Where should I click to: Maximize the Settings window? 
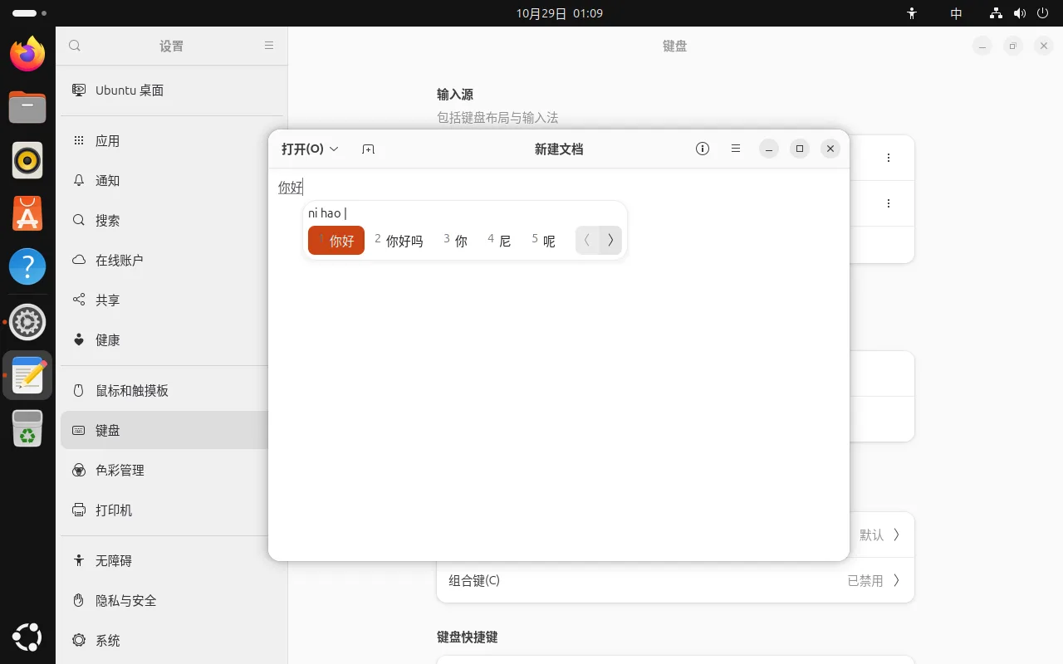point(1012,46)
